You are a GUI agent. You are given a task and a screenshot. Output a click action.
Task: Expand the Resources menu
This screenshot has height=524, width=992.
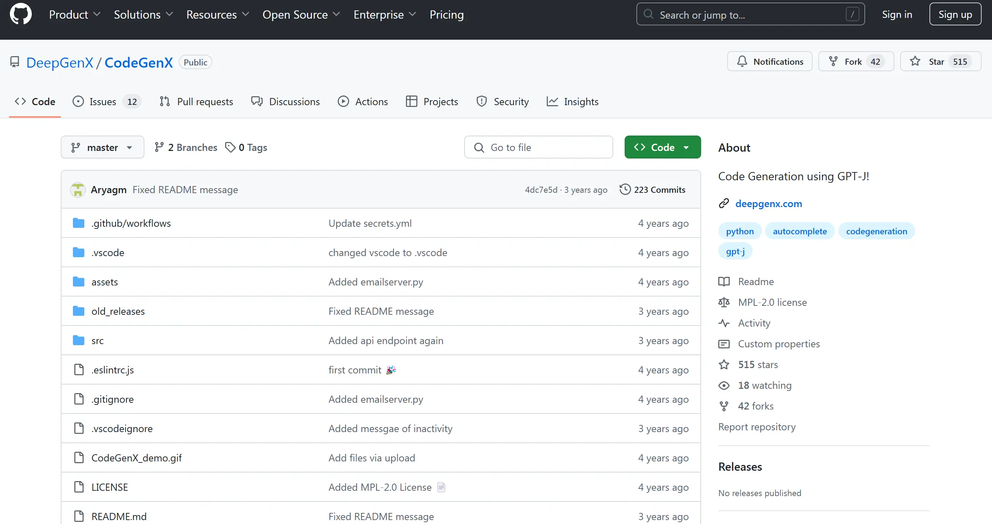[218, 15]
